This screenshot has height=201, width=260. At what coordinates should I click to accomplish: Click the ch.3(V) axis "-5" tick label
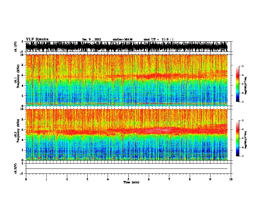[22, 174]
